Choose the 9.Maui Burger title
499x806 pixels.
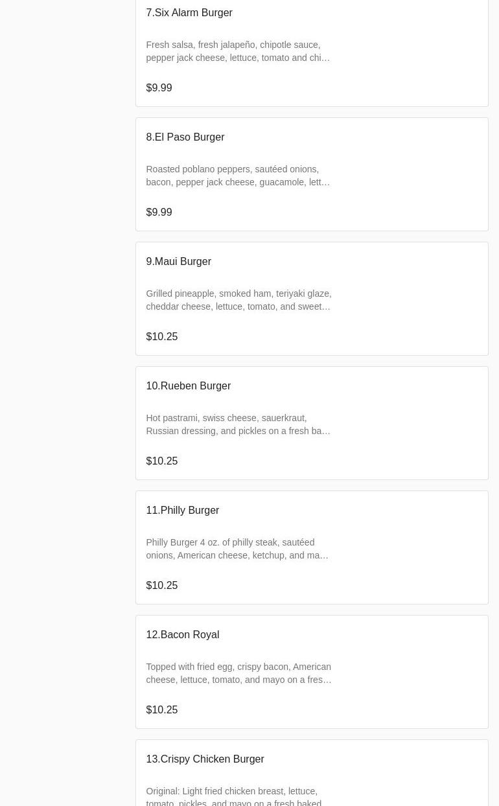point(178,262)
